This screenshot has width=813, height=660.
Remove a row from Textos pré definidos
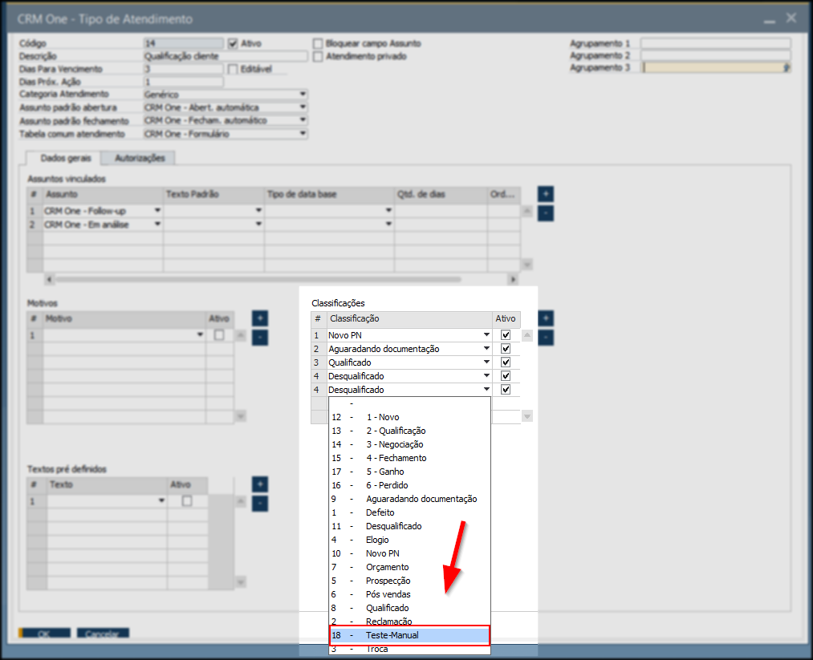[259, 504]
